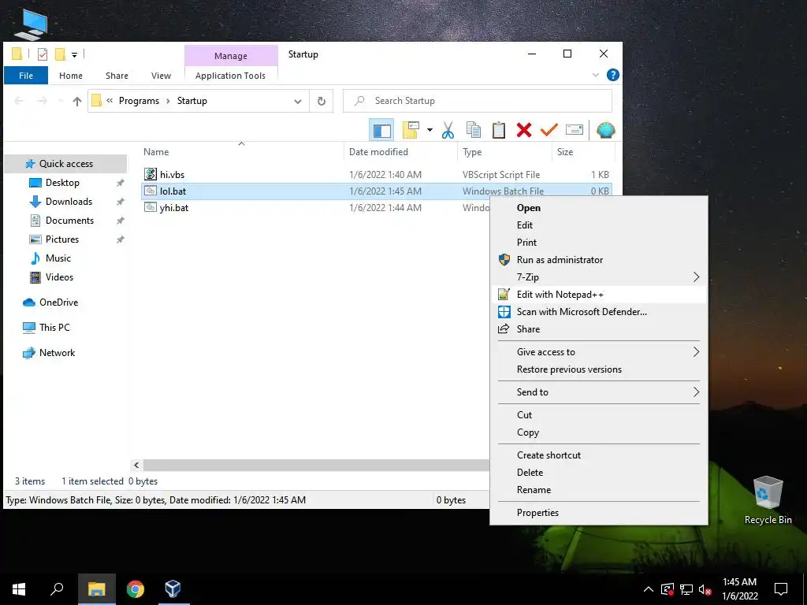Choose Cut in the context menu
807x605 pixels.
click(599, 414)
